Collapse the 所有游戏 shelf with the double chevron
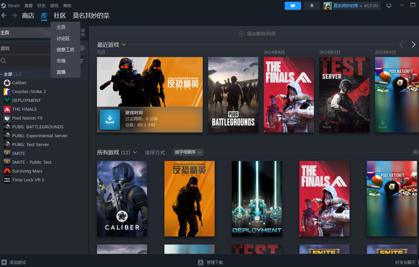Viewport: 419px width, 267px height. point(415,152)
